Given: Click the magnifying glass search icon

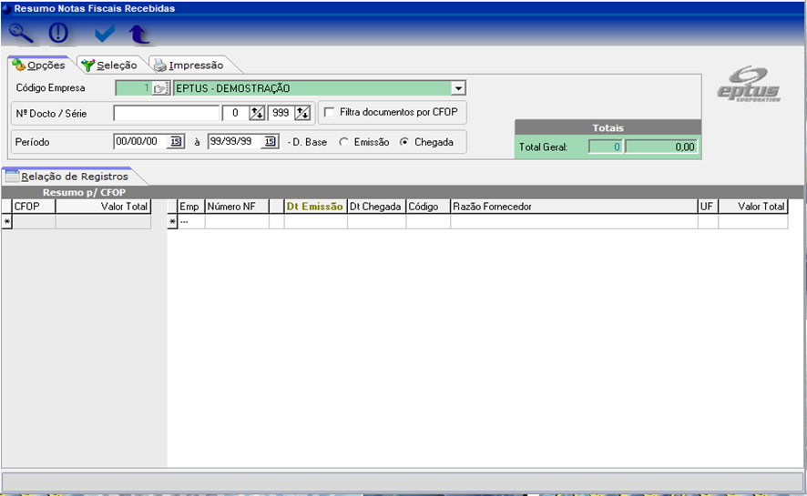Looking at the screenshot, I should pyautogui.click(x=21, y=34).
